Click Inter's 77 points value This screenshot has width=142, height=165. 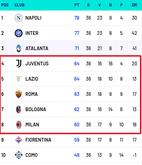coord(77,33)
